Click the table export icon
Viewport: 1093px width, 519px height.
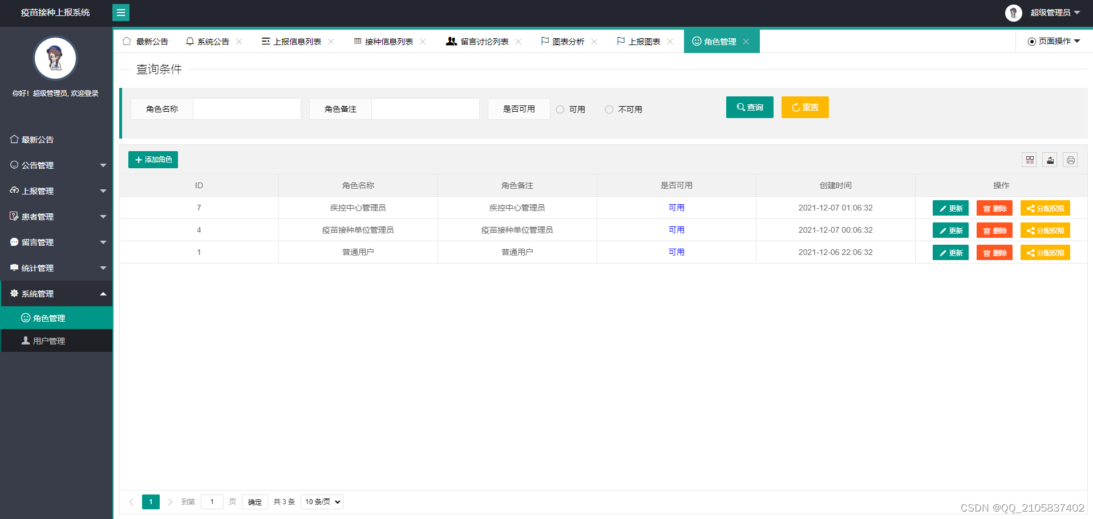[x=1050, y=160]
